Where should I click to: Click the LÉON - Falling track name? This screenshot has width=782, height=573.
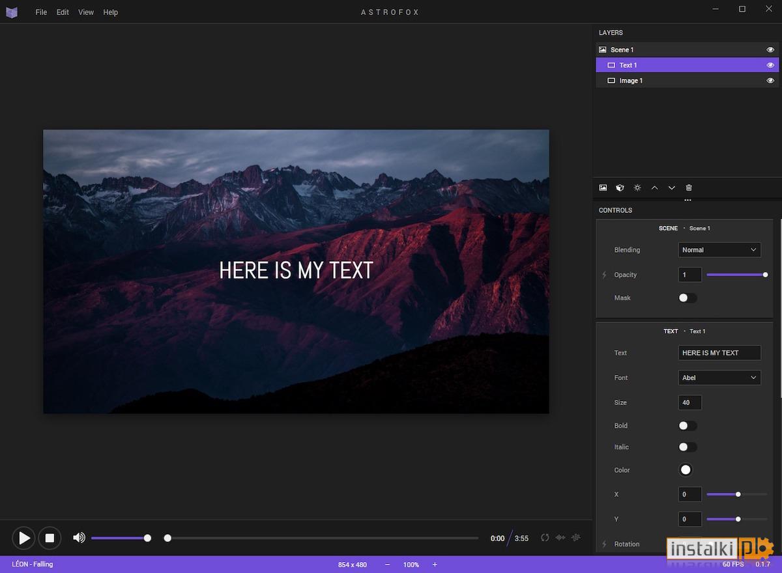coord(33,564)
